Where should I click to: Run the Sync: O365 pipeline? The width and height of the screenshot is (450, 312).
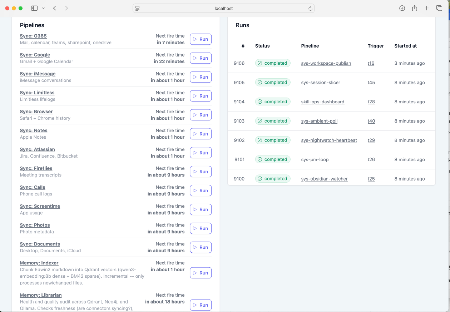click(201, 39)
